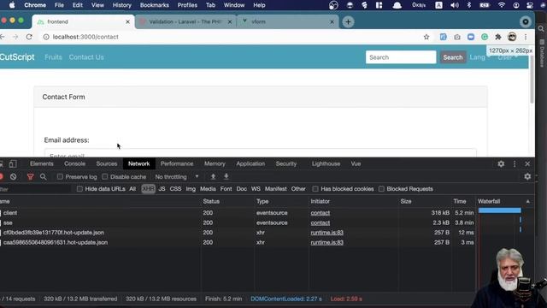Open the Chrome profile avatar
Image resolution: width=547 pixels, height=308 pixels.
tap(512, 37)
